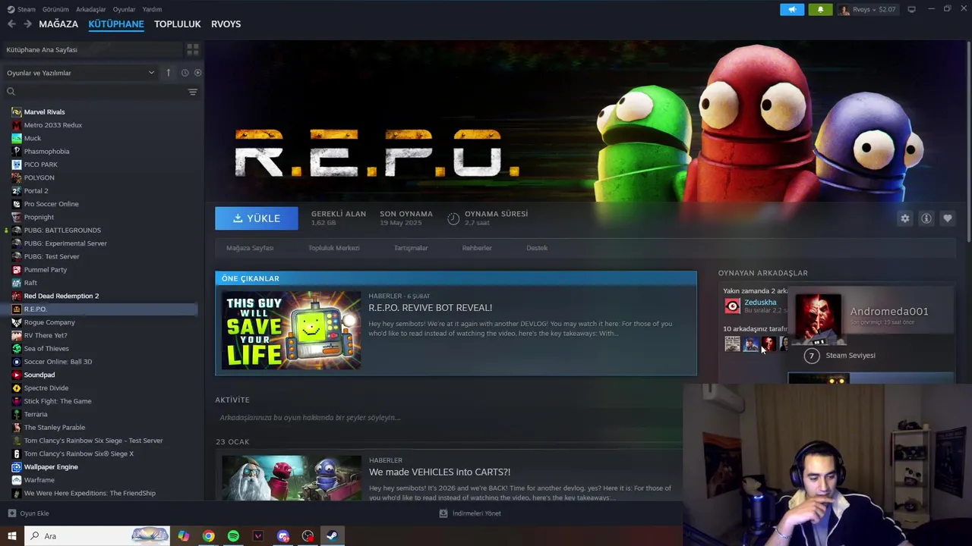
Task: Open the green notifications bell
Action: point(820,9)
